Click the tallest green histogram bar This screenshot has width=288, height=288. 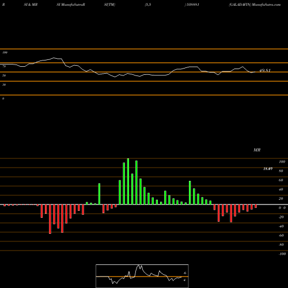coord(128,181)
